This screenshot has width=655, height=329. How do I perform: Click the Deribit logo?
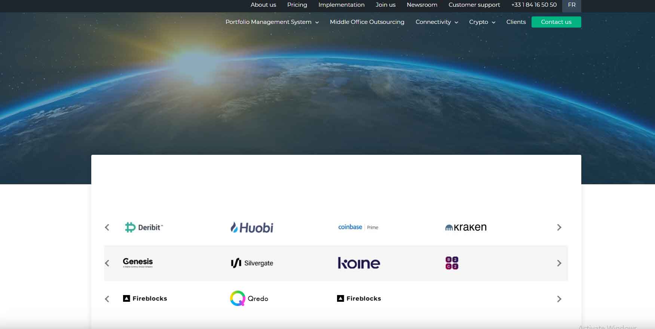pos(144,227)
